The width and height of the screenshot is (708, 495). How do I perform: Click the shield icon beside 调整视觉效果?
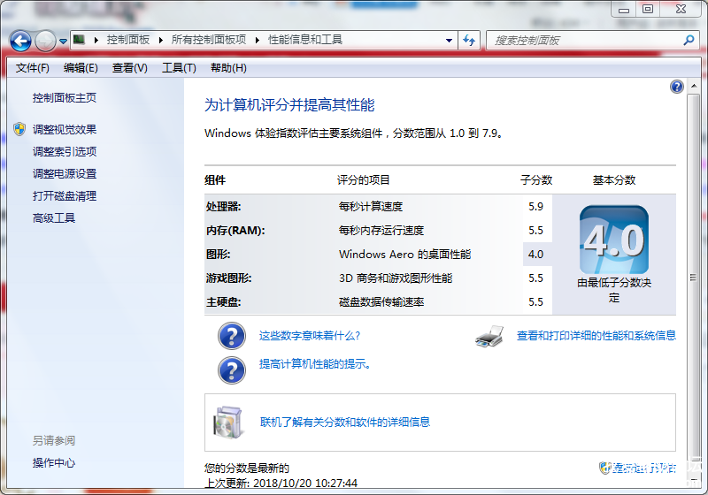[x=19, y=129]
